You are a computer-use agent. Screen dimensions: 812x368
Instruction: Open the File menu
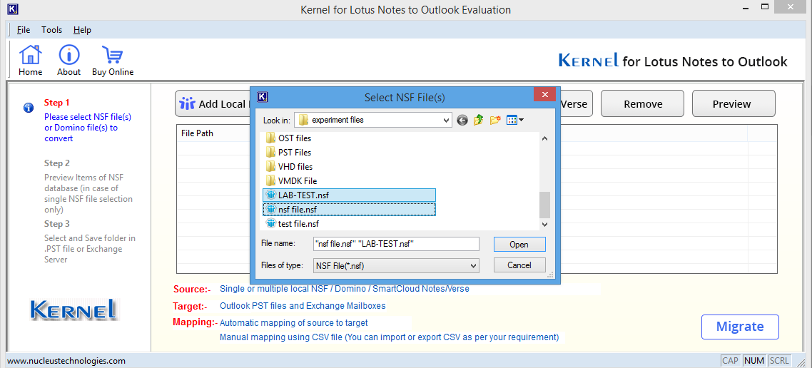(x=24, y=30)
